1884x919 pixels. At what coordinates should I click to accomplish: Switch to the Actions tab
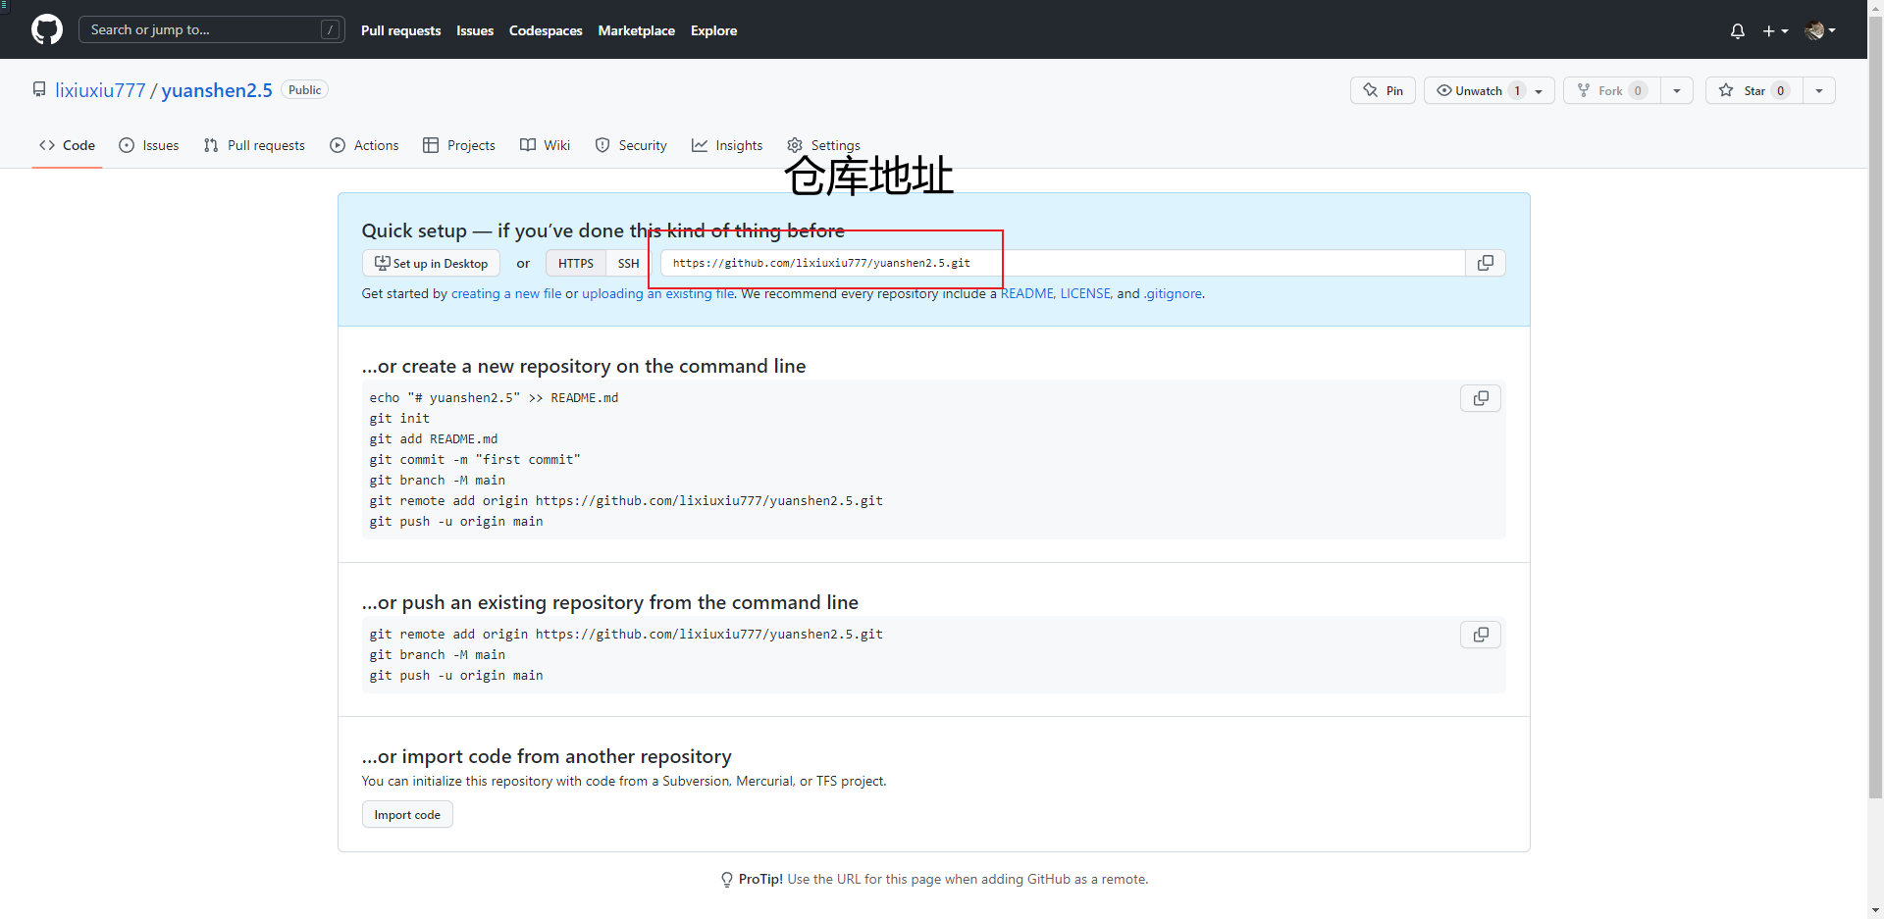(x=364, y=145)
